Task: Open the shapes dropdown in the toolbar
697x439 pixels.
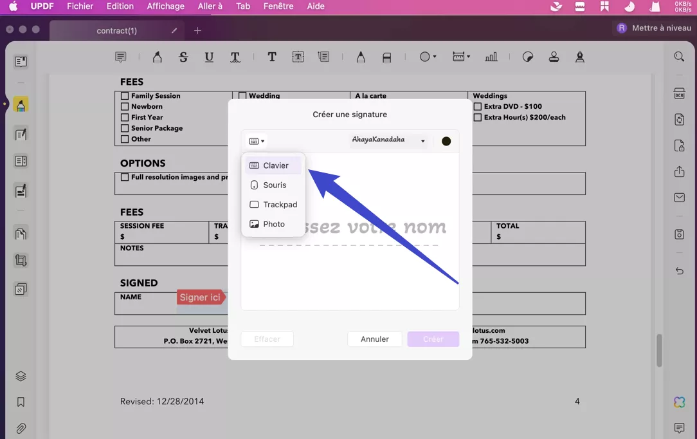Action: [x=428, y=57]
